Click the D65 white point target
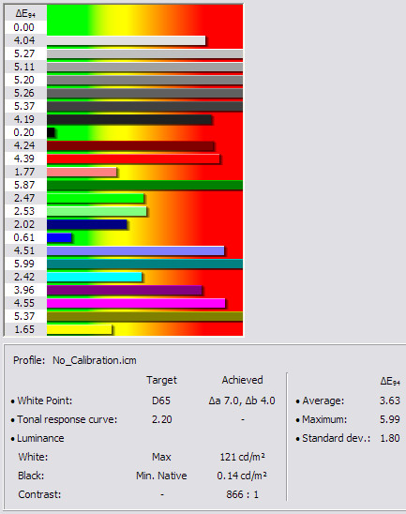The height and width of the screenshot is (514, 406). [161, 401]
